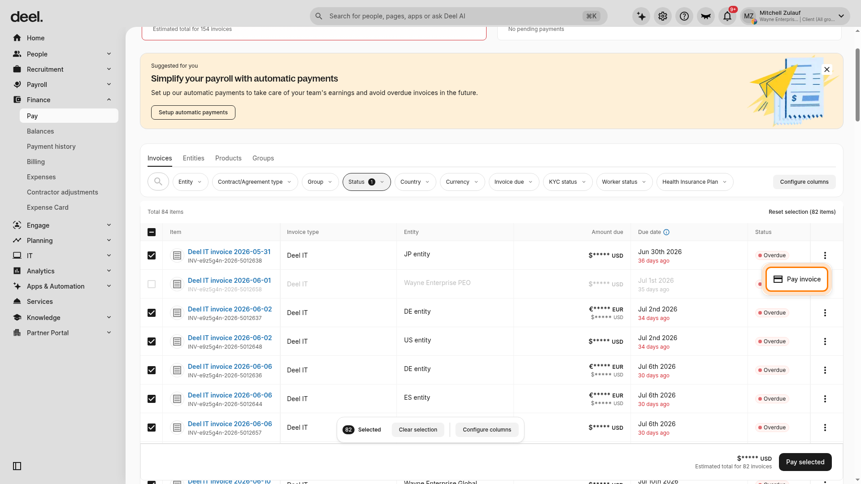This screenshot has height=484, width=861.
Task: Open help question mark icon
Action: (x=684, y=17)
